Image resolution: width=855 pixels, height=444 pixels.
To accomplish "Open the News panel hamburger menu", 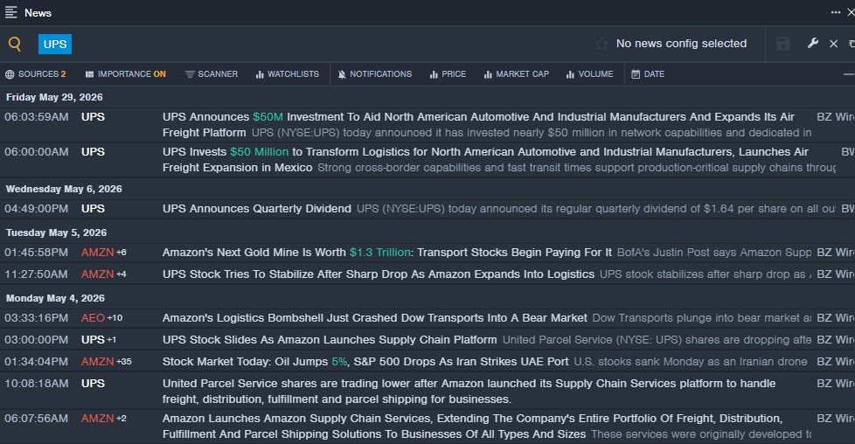I will 10,12.
